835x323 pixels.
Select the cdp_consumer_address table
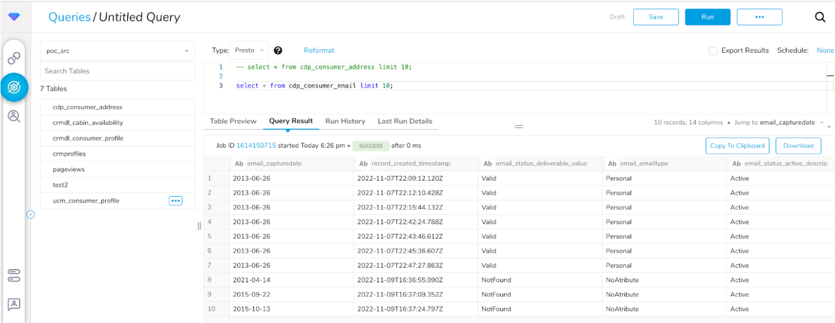(88, 107)
